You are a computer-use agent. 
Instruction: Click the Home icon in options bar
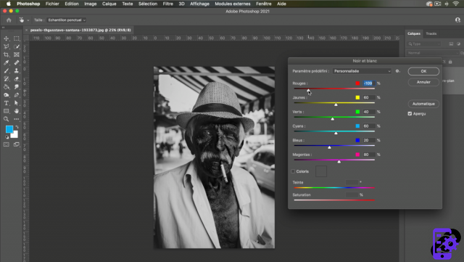(x=9, y=20)
